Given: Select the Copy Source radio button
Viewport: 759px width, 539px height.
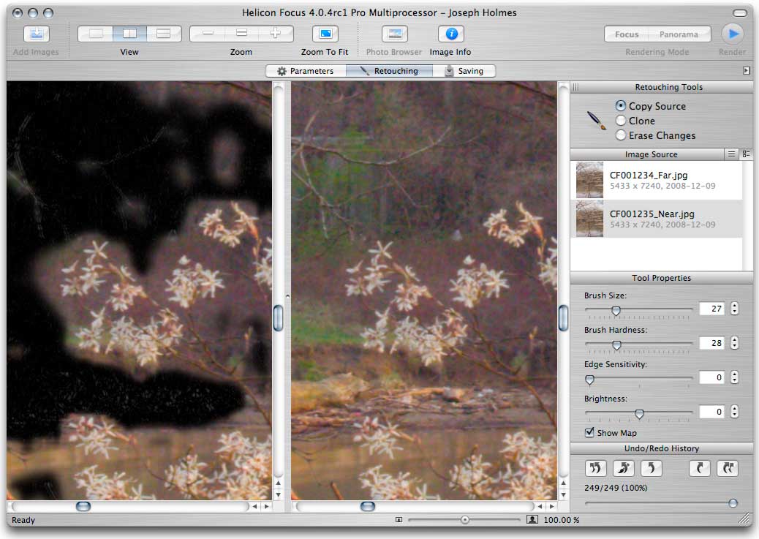Looking at the screenshot, I should (x=621, y=106).
